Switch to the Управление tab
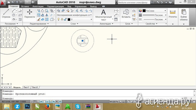196x110 pixels. [81, 6]
